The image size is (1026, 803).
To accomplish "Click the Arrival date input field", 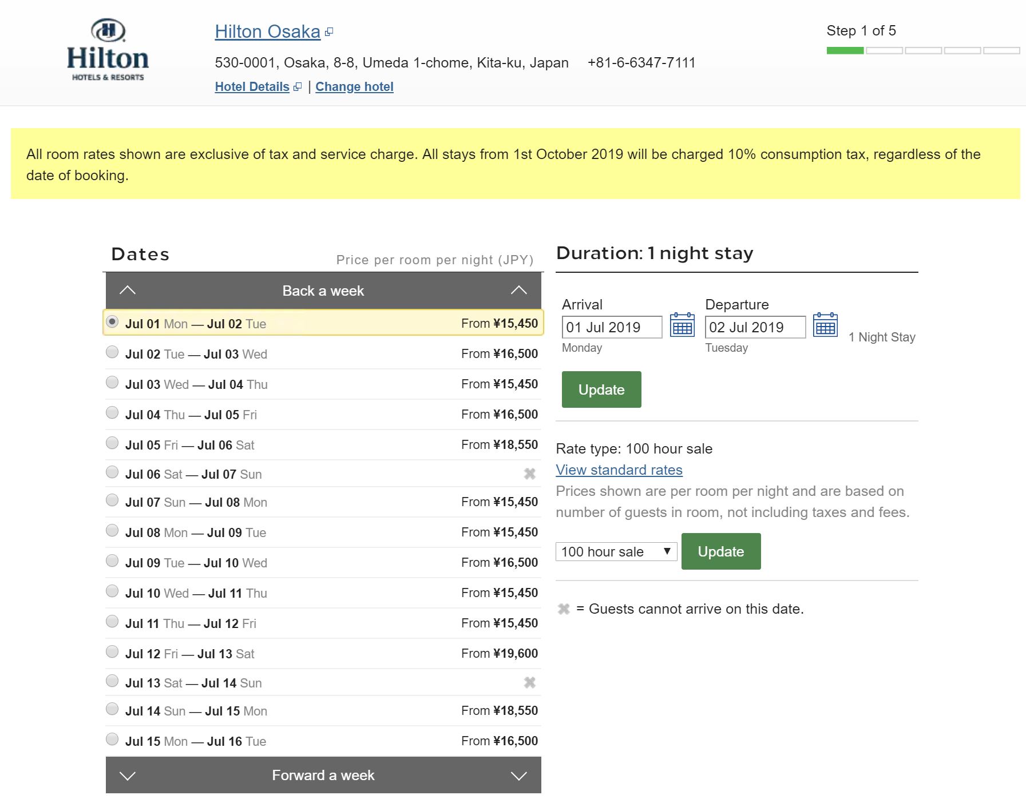I will pos(612,327).
